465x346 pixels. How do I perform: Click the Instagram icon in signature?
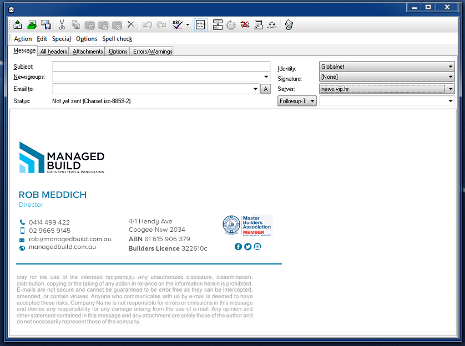pyautogui.click(x=257, y=246)
